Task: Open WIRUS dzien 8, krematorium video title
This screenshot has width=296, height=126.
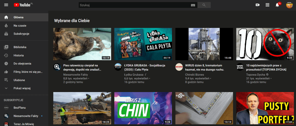Action: (x=205, y=68)
